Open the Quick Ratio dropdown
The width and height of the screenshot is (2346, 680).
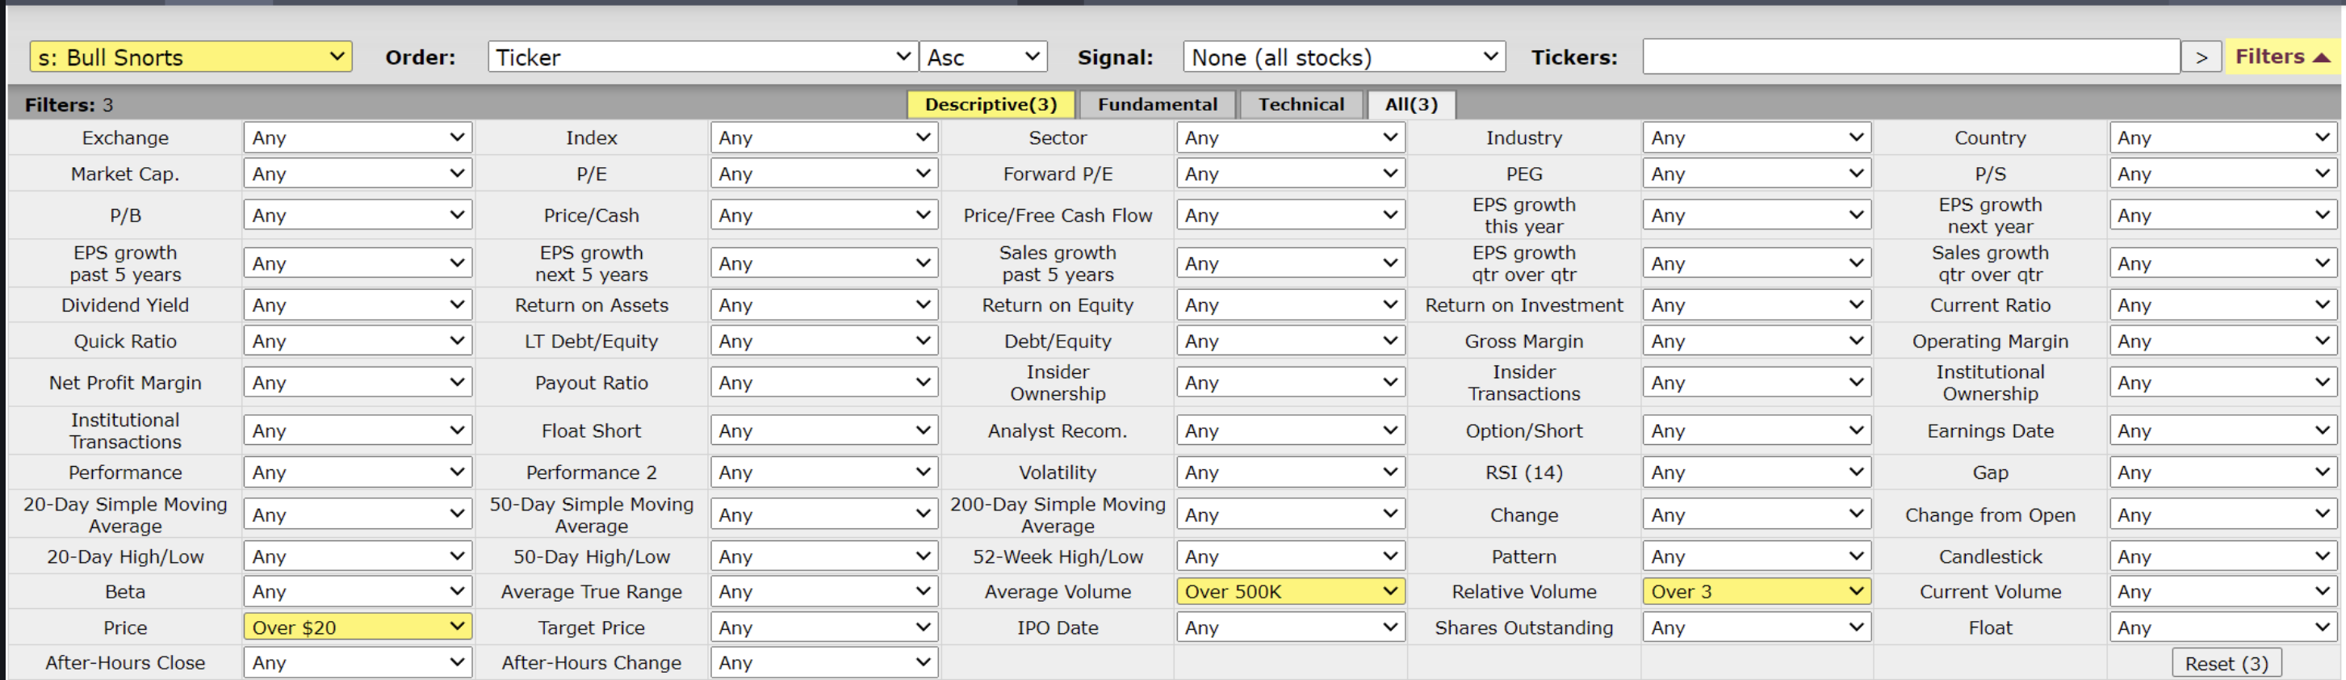click(x=358, y=341)
